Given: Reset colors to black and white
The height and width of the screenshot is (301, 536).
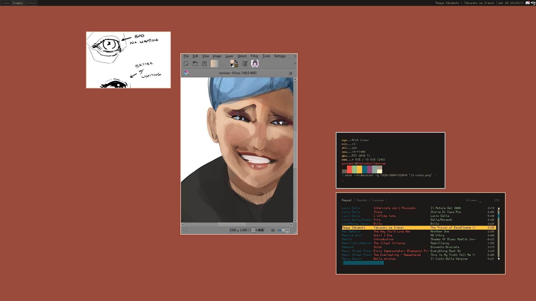Looking at the screenshot, I should [x=232, y=66].
